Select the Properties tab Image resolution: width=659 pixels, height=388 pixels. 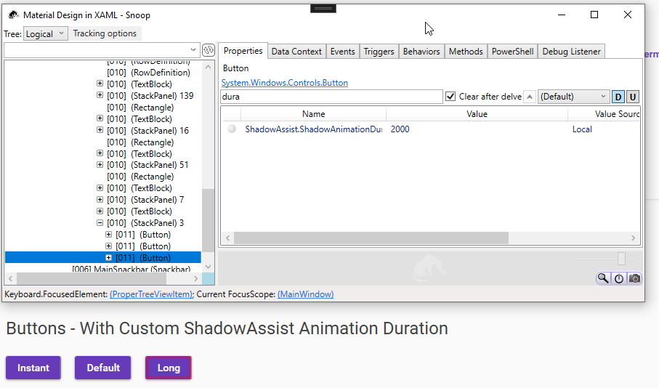point(243,51)
